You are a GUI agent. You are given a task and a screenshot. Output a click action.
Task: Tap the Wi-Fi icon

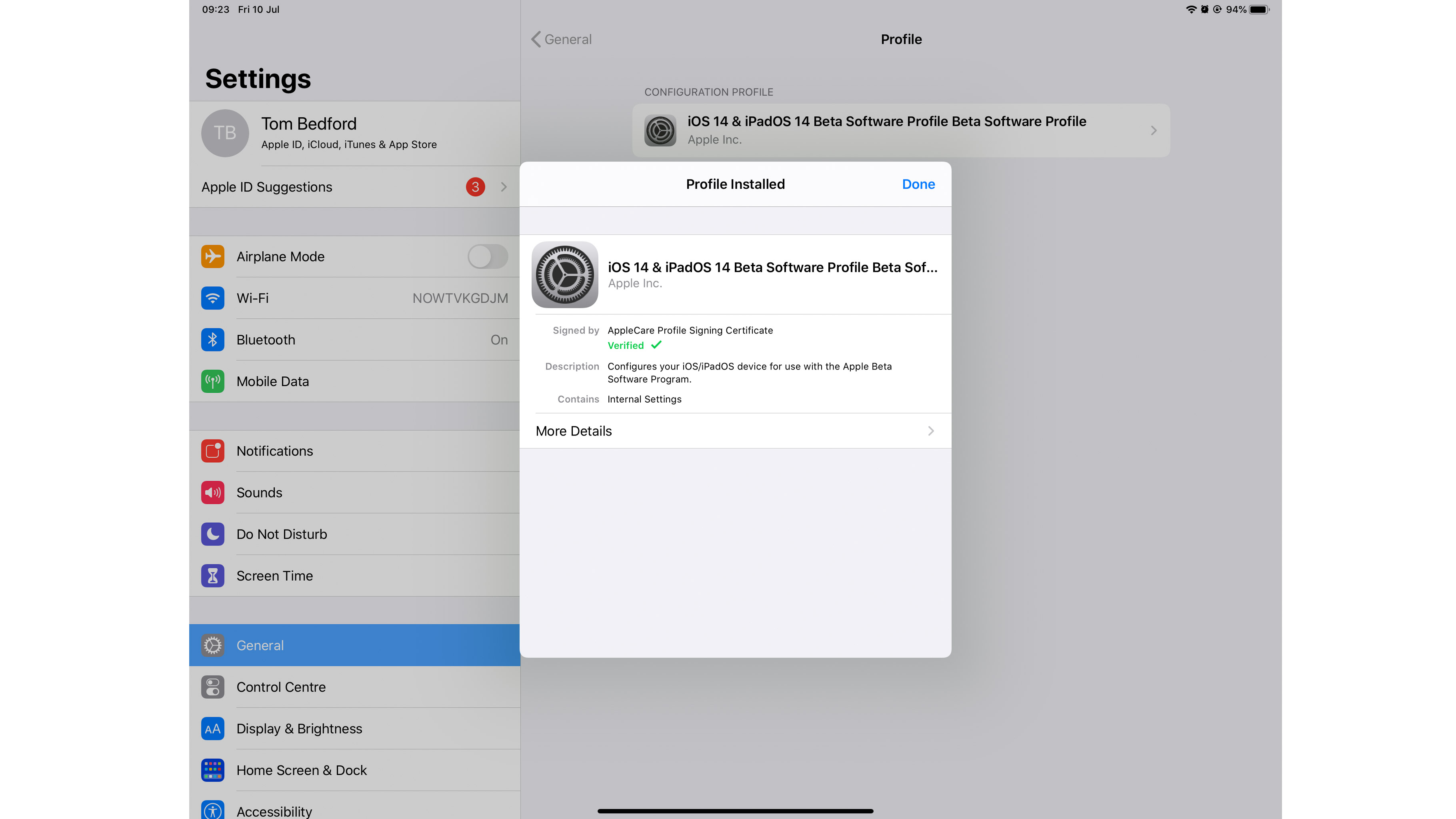212,298
